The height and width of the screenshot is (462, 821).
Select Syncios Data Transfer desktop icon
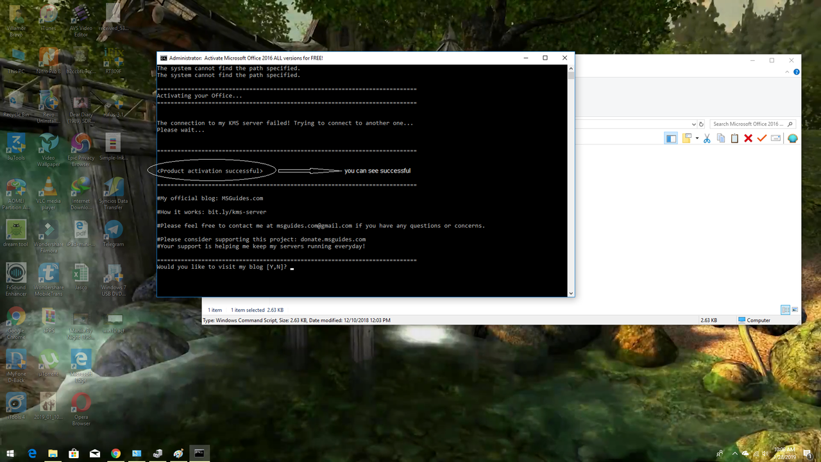tap(114, 194)
